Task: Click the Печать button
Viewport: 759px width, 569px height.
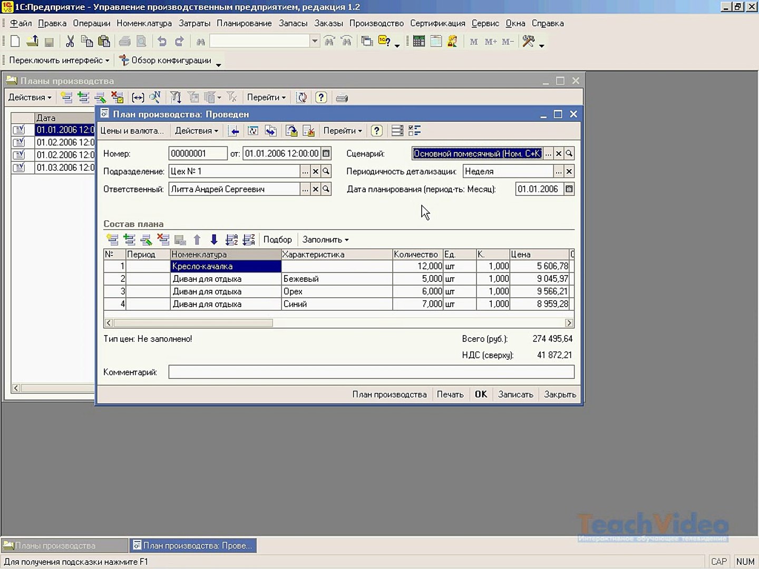Action: pyautogui.click(x=450, y=395)
